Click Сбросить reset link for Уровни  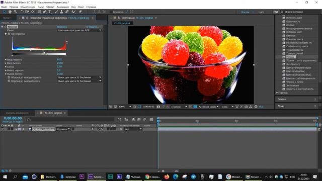[62, 27]
